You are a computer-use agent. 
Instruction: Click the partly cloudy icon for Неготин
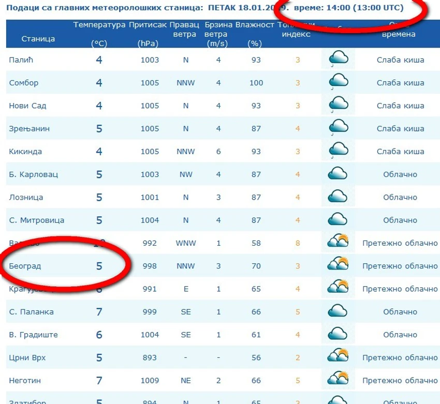point(338,379)
